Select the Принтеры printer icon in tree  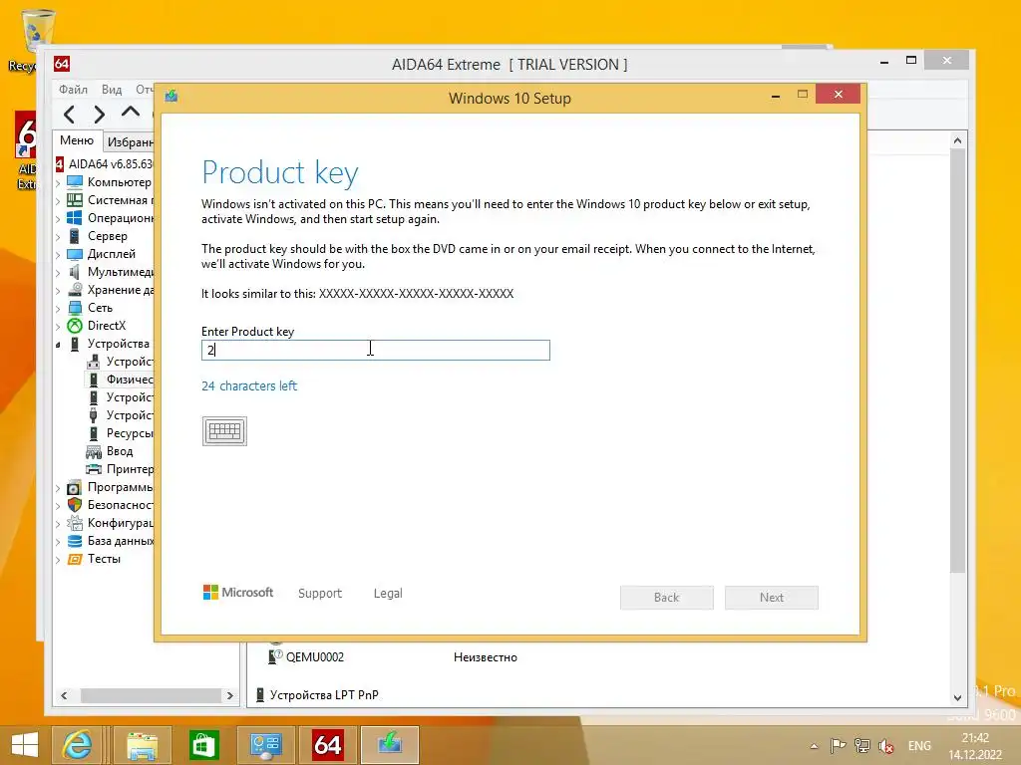click(x=94, y=469)
